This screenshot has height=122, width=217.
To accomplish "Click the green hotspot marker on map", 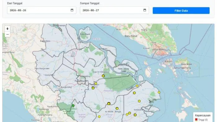I will [73, 106].
